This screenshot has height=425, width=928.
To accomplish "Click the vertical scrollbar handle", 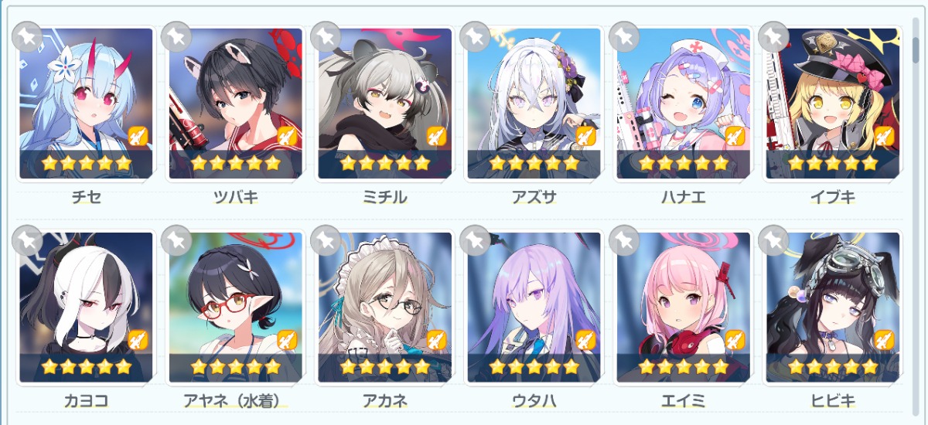I will tap(916, 37).
